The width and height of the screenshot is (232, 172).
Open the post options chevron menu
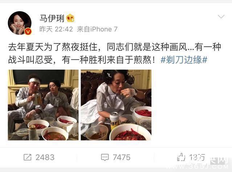[221, 16]
